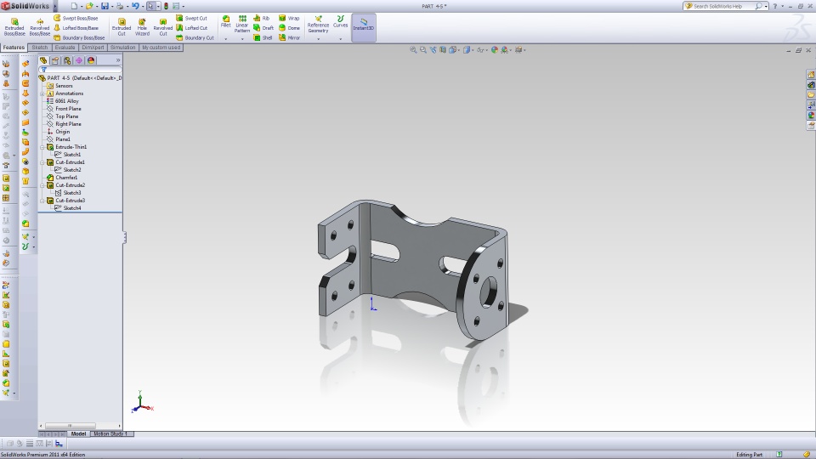Click the New document icon
The image size is (816, 459).
74,6
